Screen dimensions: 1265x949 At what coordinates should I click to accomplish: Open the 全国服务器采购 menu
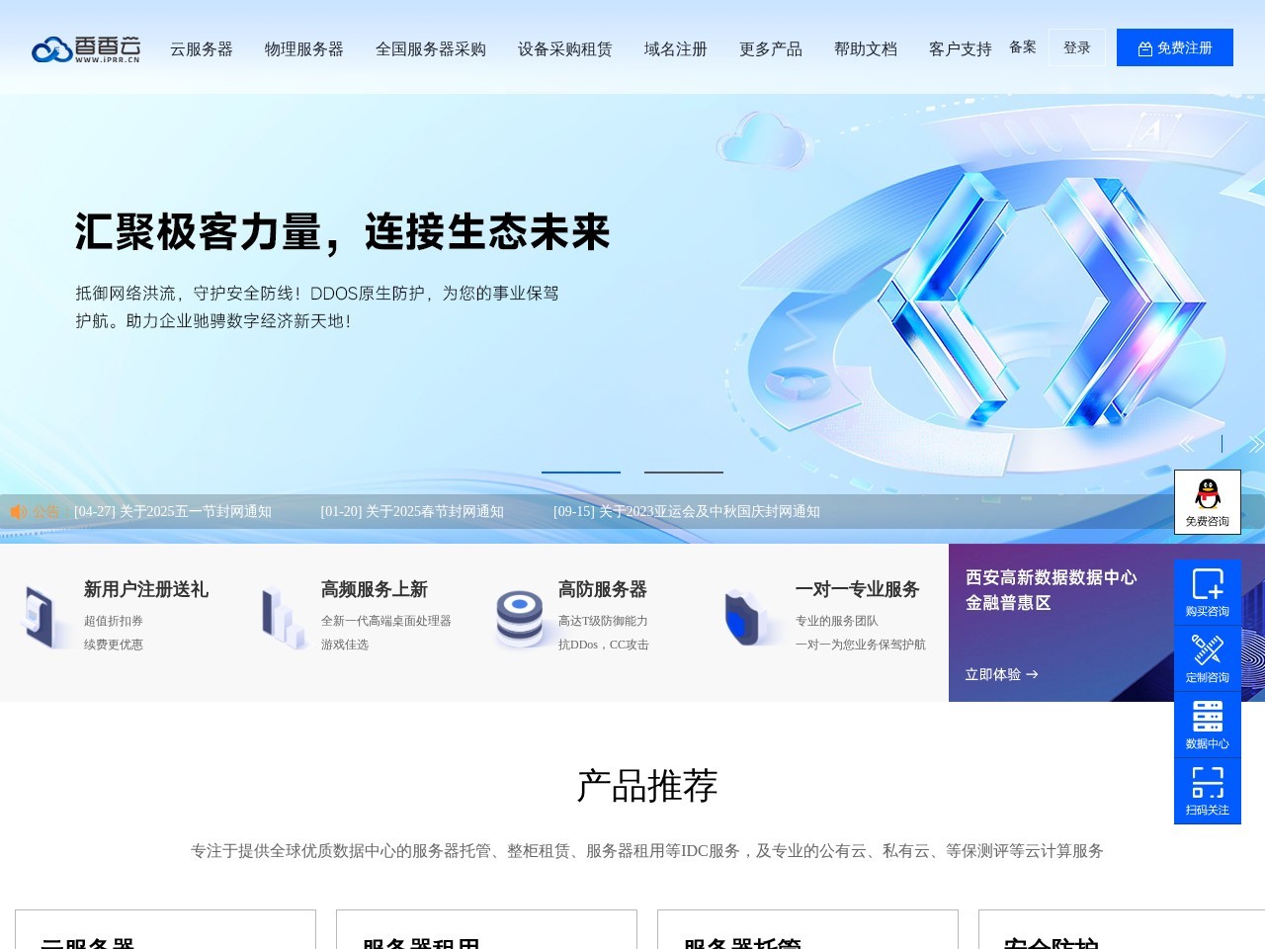[431, 48]
